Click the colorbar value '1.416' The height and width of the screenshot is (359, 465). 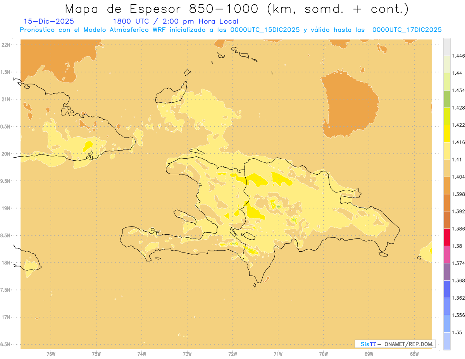click(x=458, y=142)
